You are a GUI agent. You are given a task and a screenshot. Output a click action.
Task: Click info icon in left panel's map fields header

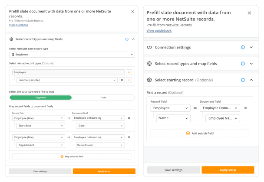click(127, 39)
